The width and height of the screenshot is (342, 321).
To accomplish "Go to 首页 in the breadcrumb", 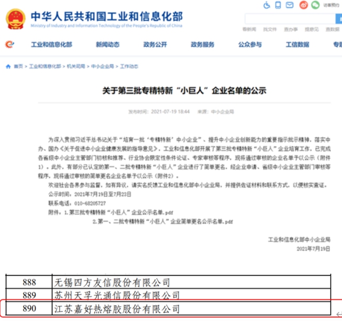I will tap(18, 66).
